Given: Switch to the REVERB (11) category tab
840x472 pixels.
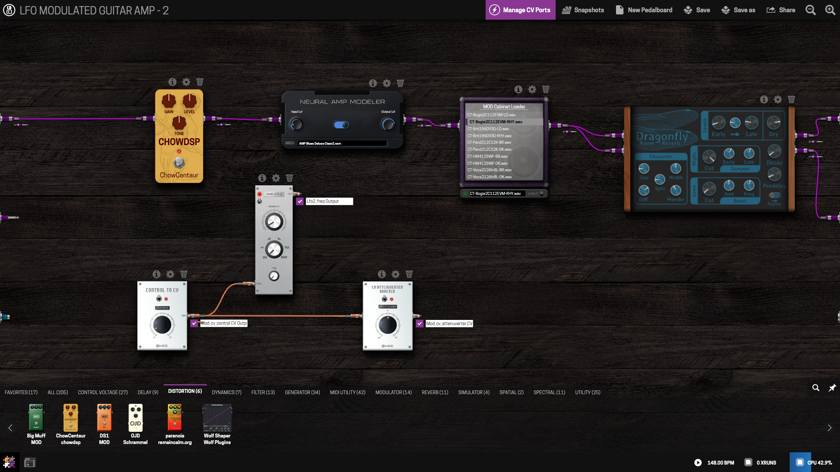Looking at the screenshot, I should pos(435,392).
